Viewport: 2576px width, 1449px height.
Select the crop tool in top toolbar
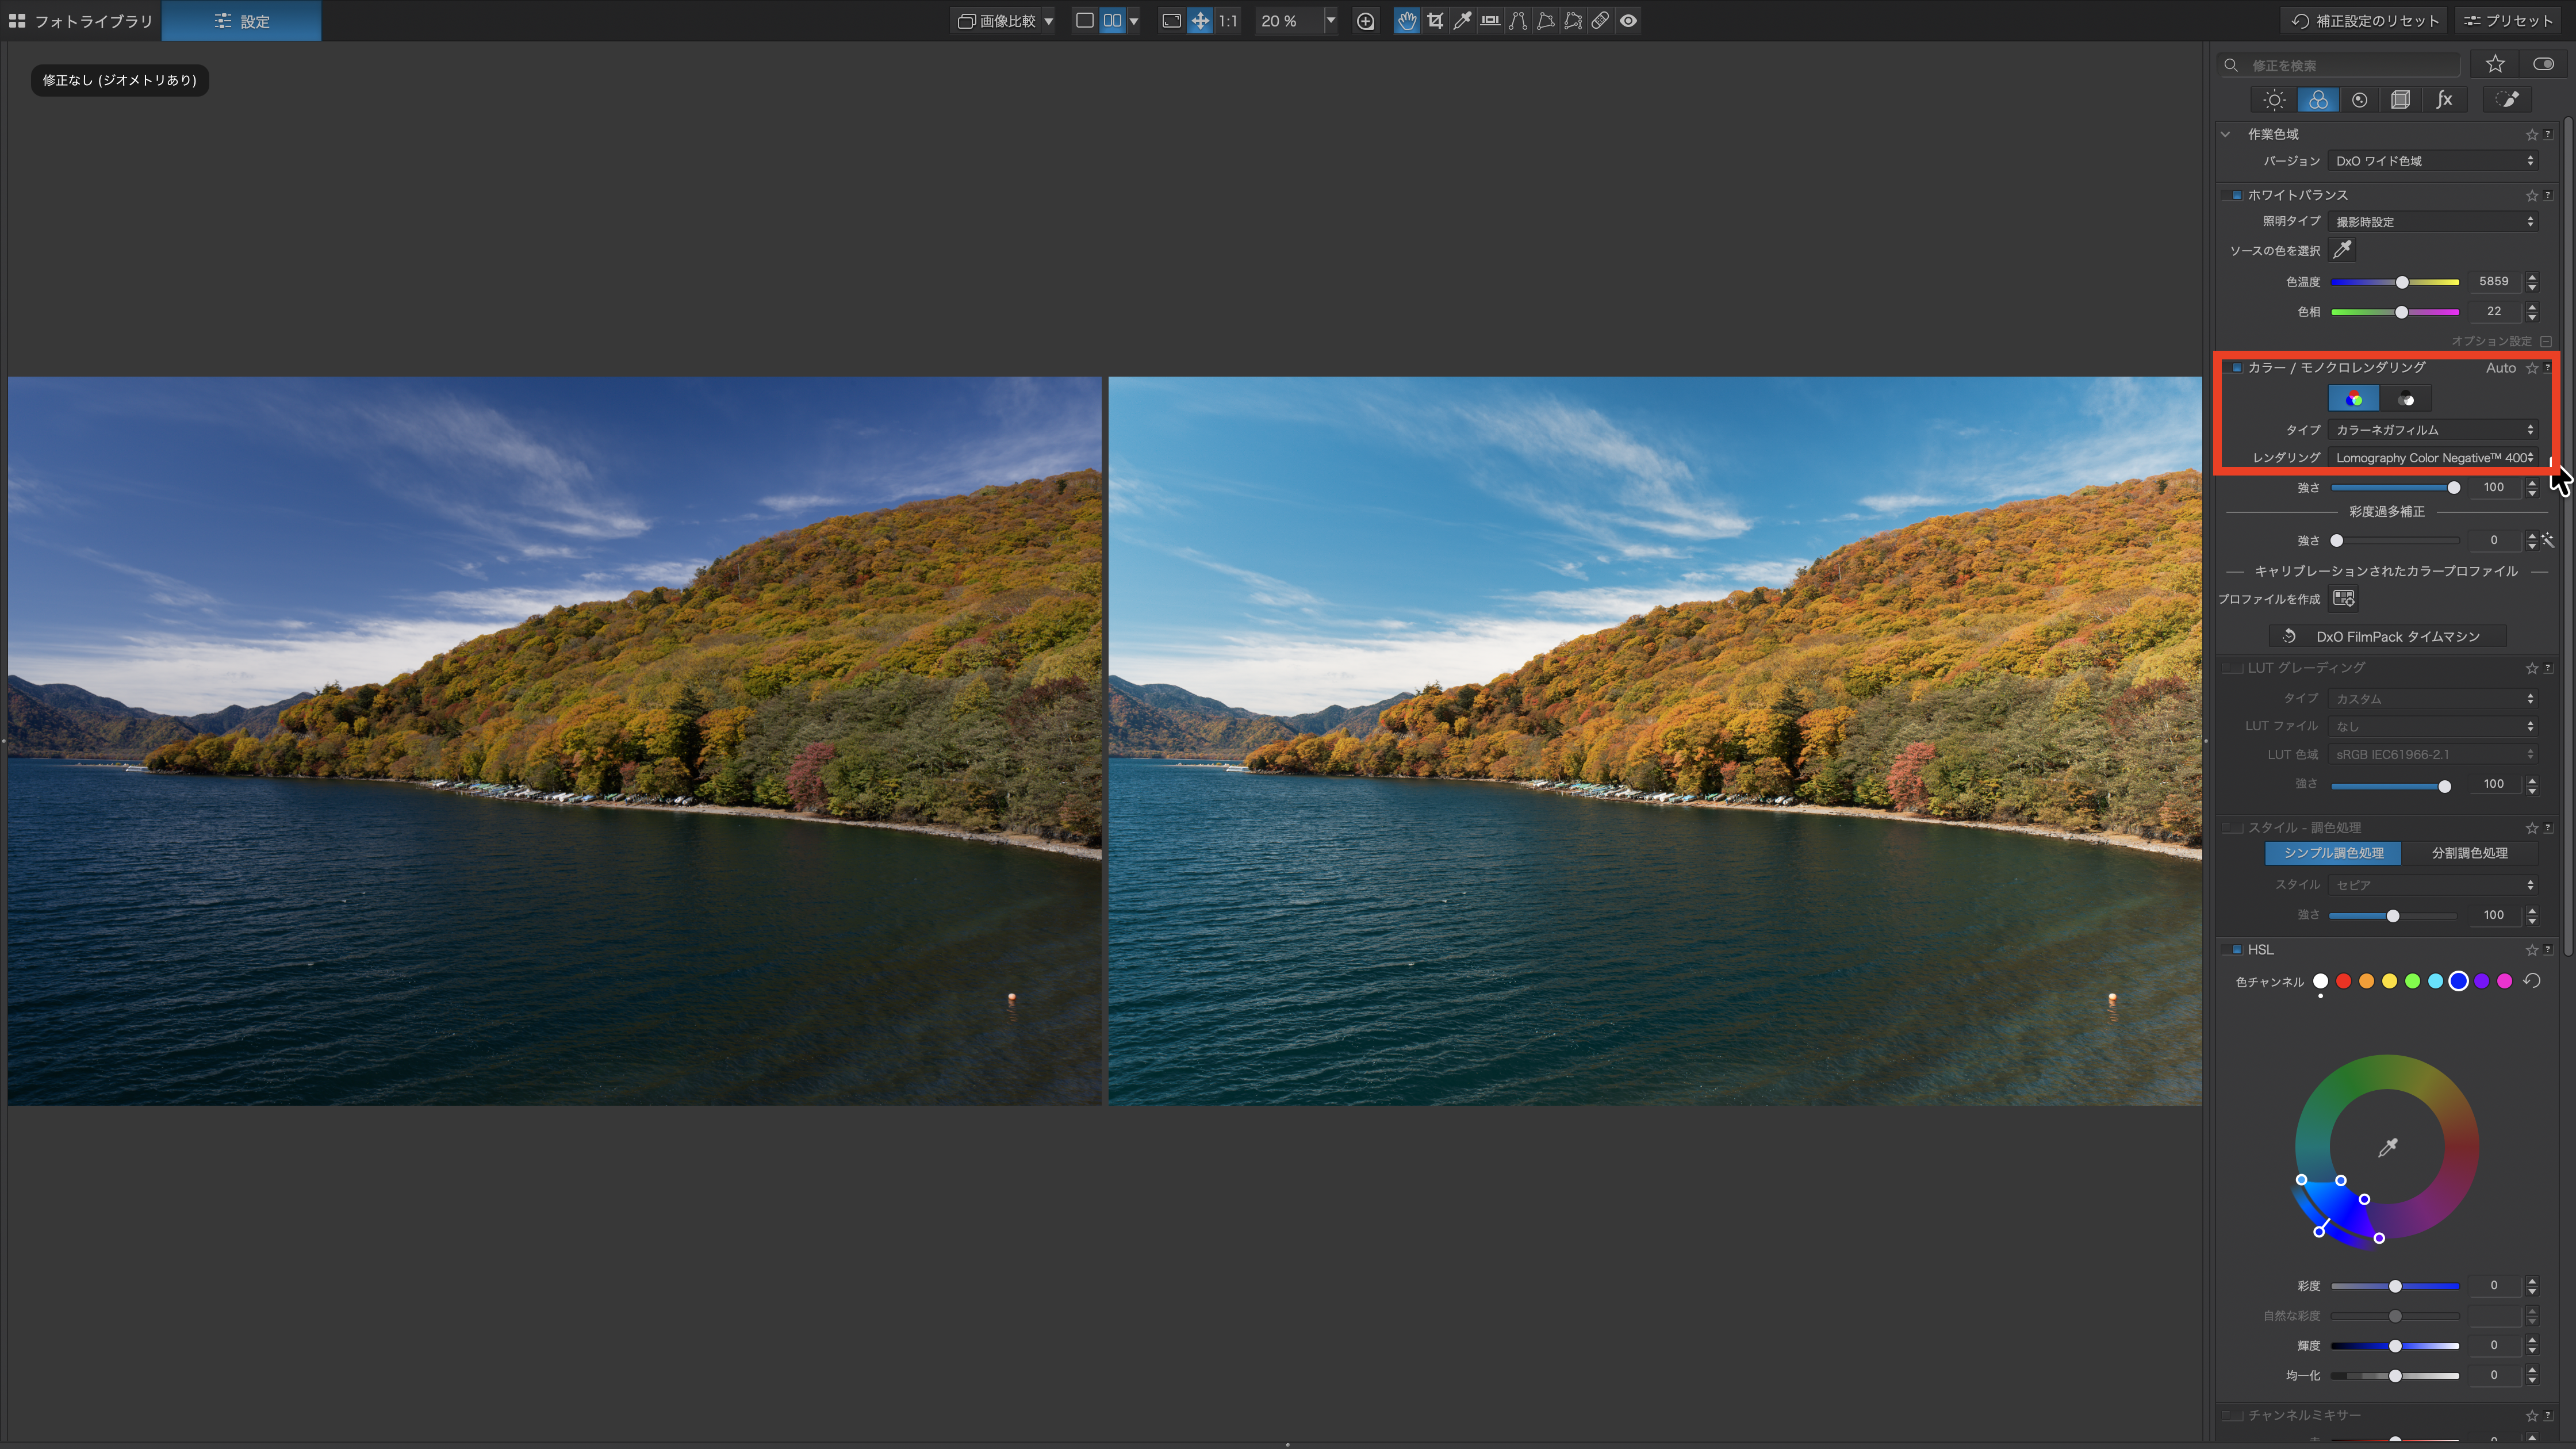[1435, 21]
